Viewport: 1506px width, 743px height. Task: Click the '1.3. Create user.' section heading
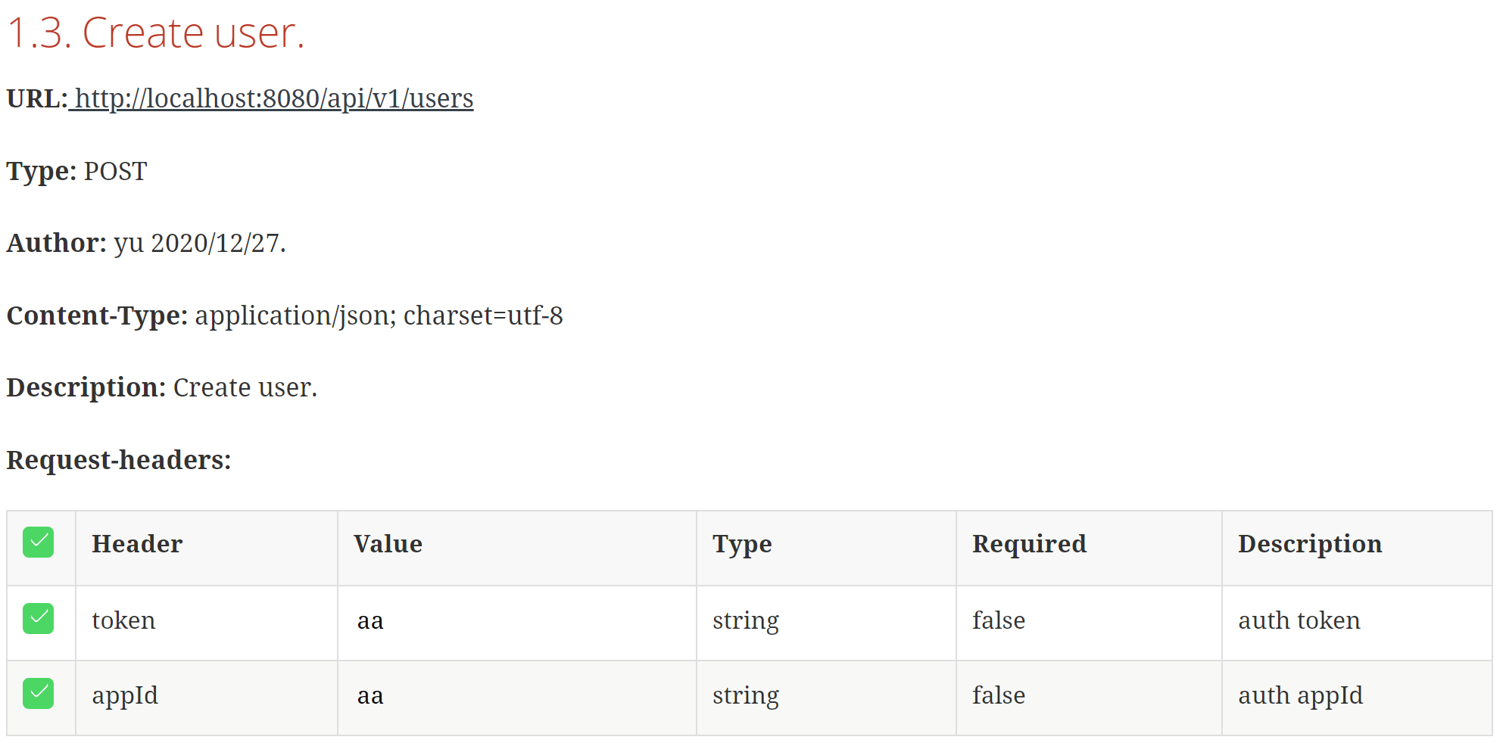click(155, 33)
